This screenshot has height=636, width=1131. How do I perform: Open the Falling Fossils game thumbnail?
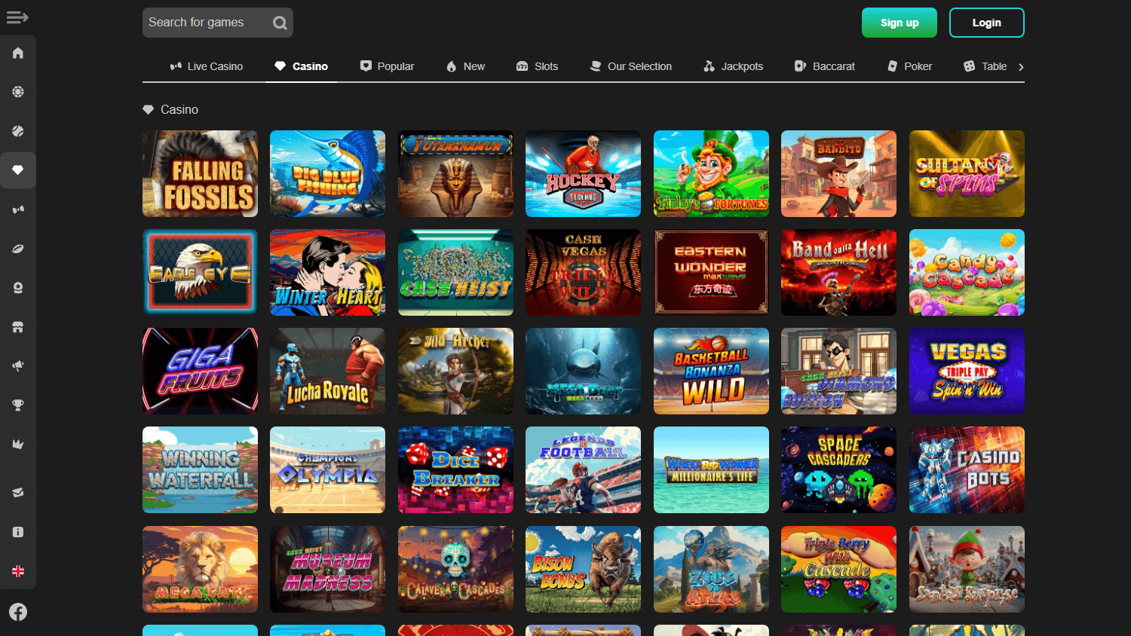[199, 173]
